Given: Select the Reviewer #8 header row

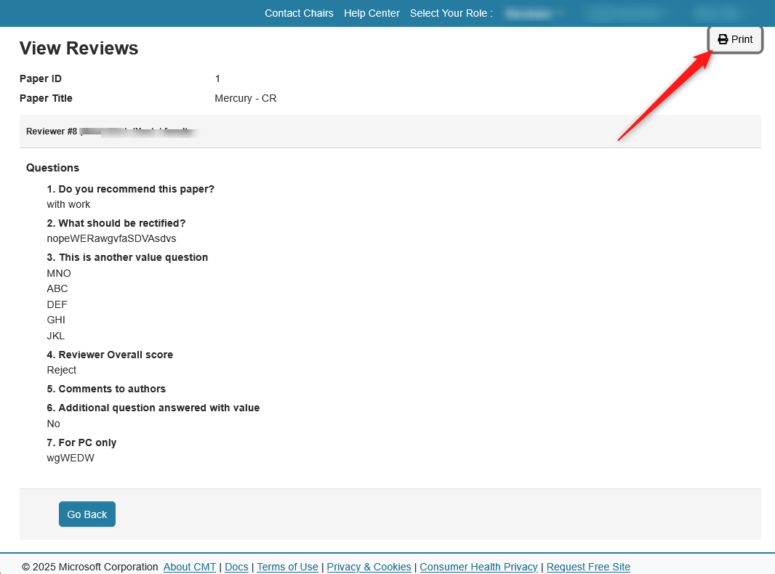Looking at the screenshot, I should coord(390,132).
